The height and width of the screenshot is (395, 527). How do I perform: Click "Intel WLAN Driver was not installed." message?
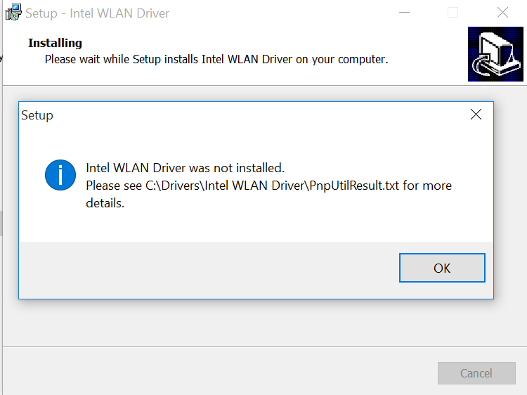185,168
